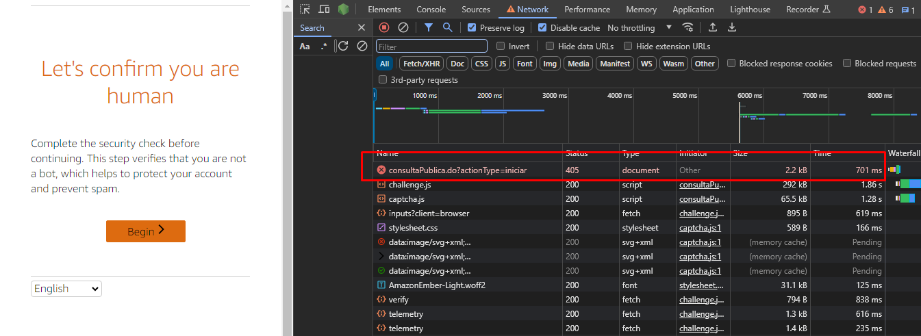Open the No throttling dropdown
921x336 pixels.
pos(640,28)
